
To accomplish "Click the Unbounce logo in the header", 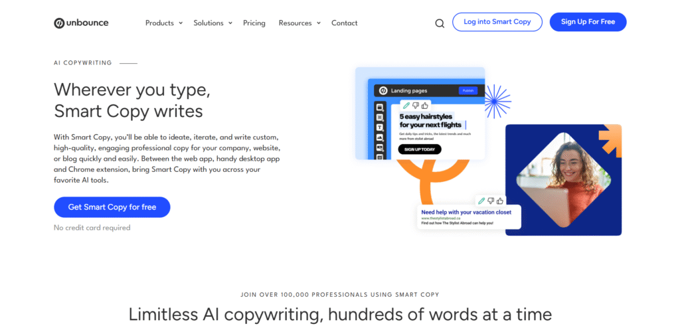I will point(81,23).
